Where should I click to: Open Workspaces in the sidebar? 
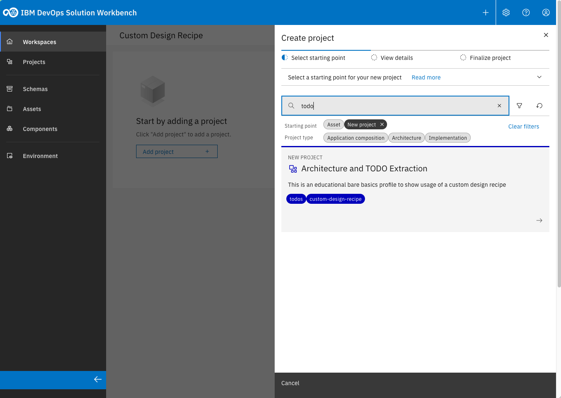(x=53, y=42)
